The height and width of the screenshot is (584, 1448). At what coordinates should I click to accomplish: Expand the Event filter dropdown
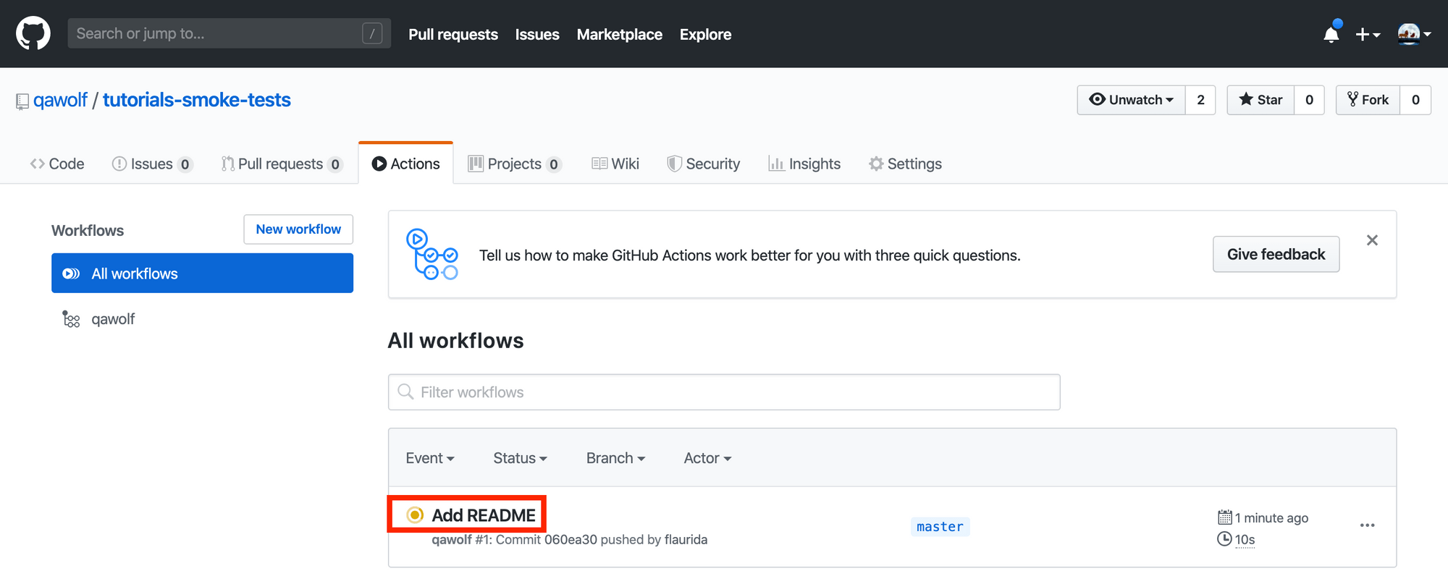pos(430,458)
